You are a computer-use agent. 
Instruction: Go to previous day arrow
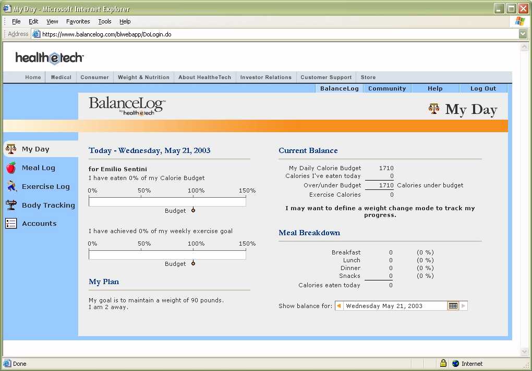pyautogui.click(x=338, y=306)
